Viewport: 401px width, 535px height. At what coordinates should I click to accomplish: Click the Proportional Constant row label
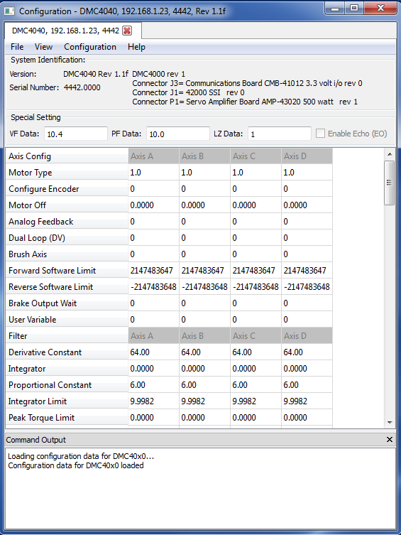[67, 385]
